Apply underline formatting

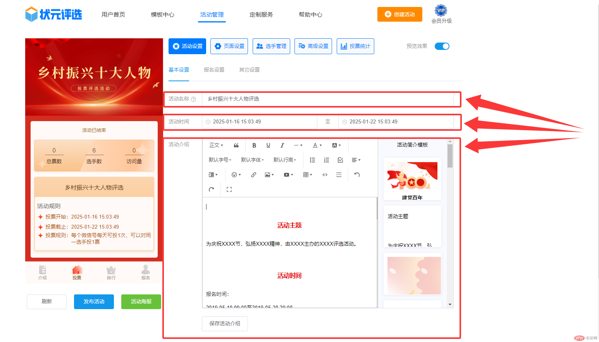click(268, 145)
